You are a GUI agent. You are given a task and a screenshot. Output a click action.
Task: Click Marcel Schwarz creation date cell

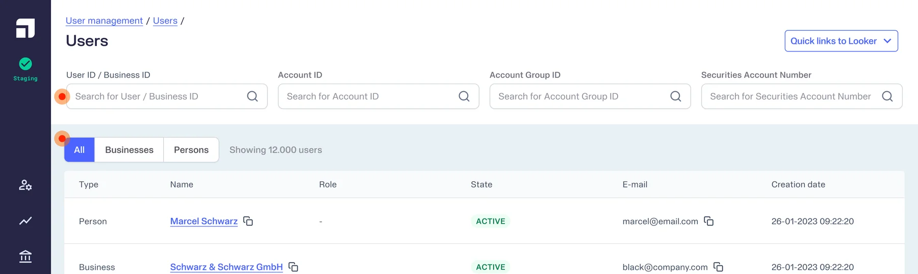tap(812, 221)
